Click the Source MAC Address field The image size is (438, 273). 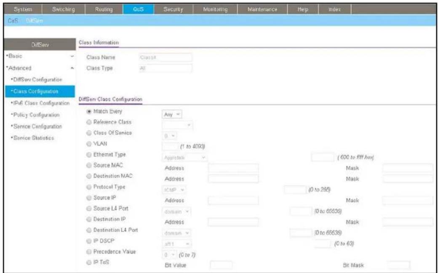tap(233, 168)
